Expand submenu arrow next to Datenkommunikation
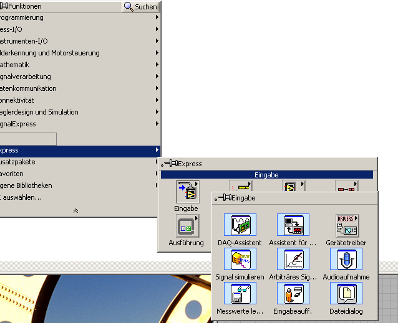The image size is (398, 323). pos(157,88)
